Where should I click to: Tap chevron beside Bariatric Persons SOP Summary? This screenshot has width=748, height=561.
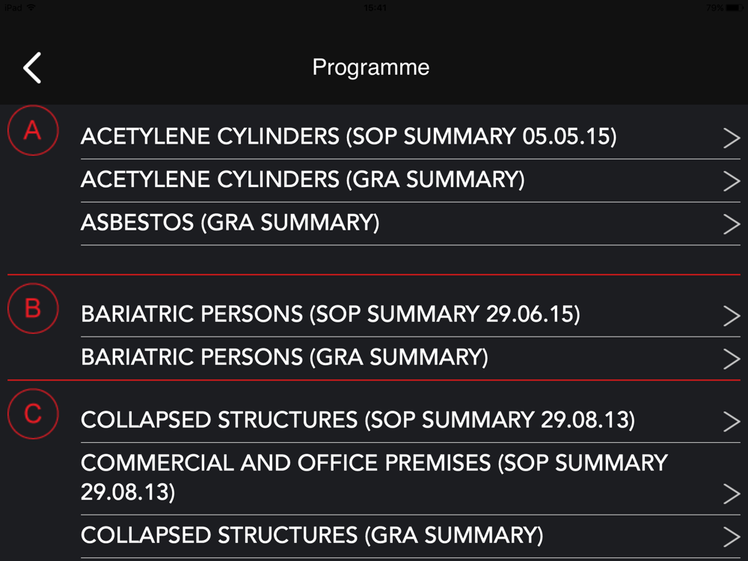(732, 316)
